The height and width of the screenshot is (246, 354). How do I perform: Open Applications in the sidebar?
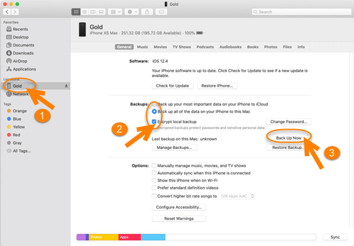click(21, 69)
